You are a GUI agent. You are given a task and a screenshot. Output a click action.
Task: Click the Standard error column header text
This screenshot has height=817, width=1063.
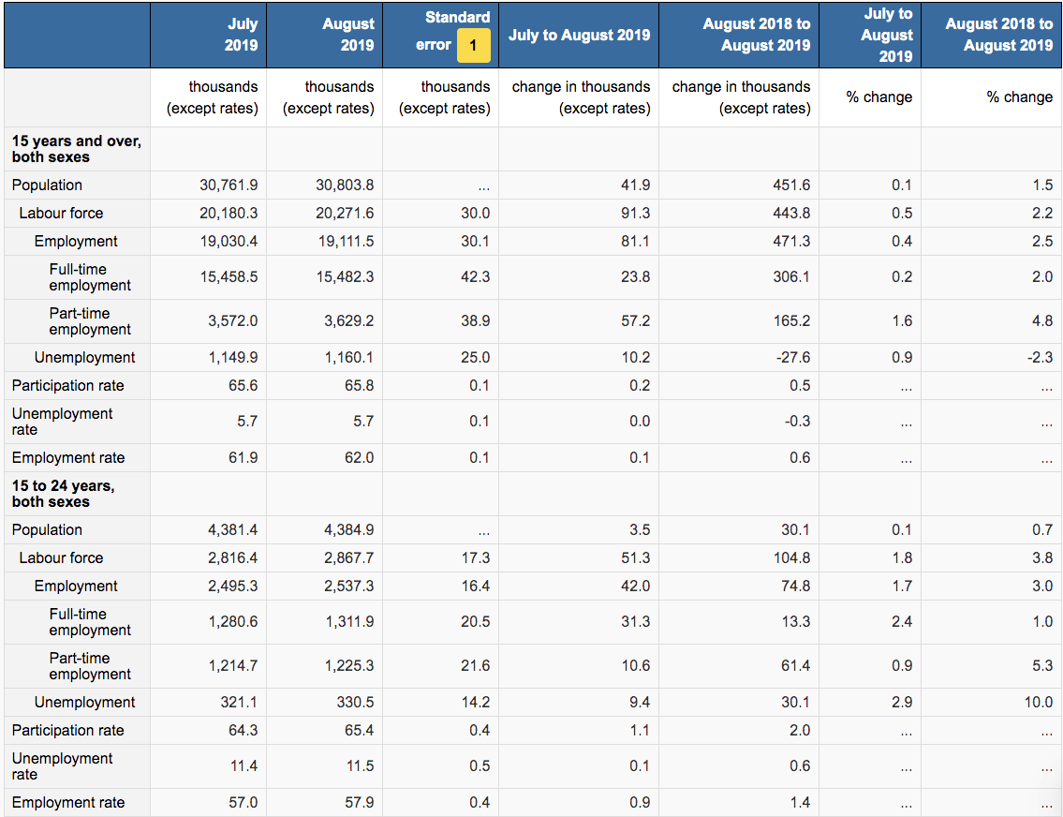[452, 31]
